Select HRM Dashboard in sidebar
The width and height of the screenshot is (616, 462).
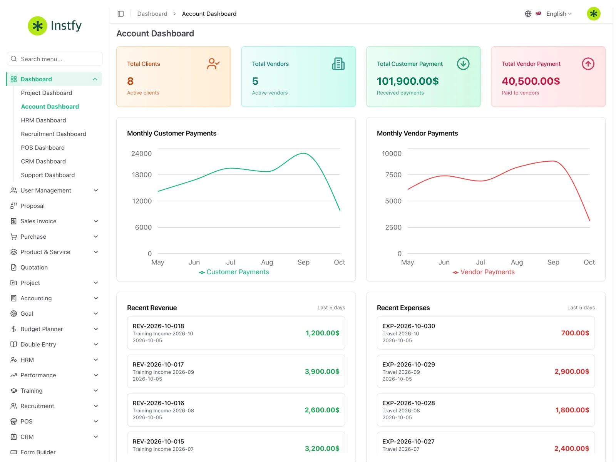click(44, 121)
